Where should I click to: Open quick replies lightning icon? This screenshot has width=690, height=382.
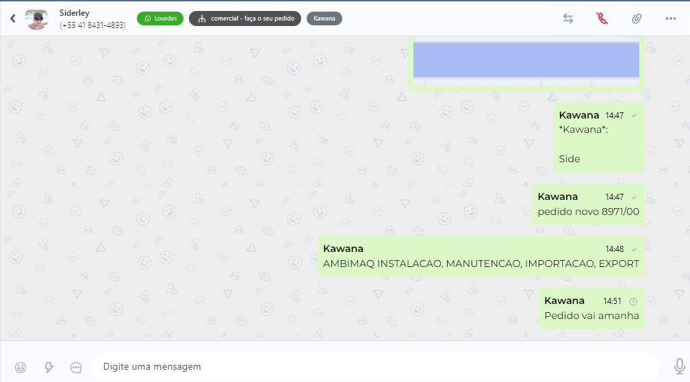click(x=49, y=367)
